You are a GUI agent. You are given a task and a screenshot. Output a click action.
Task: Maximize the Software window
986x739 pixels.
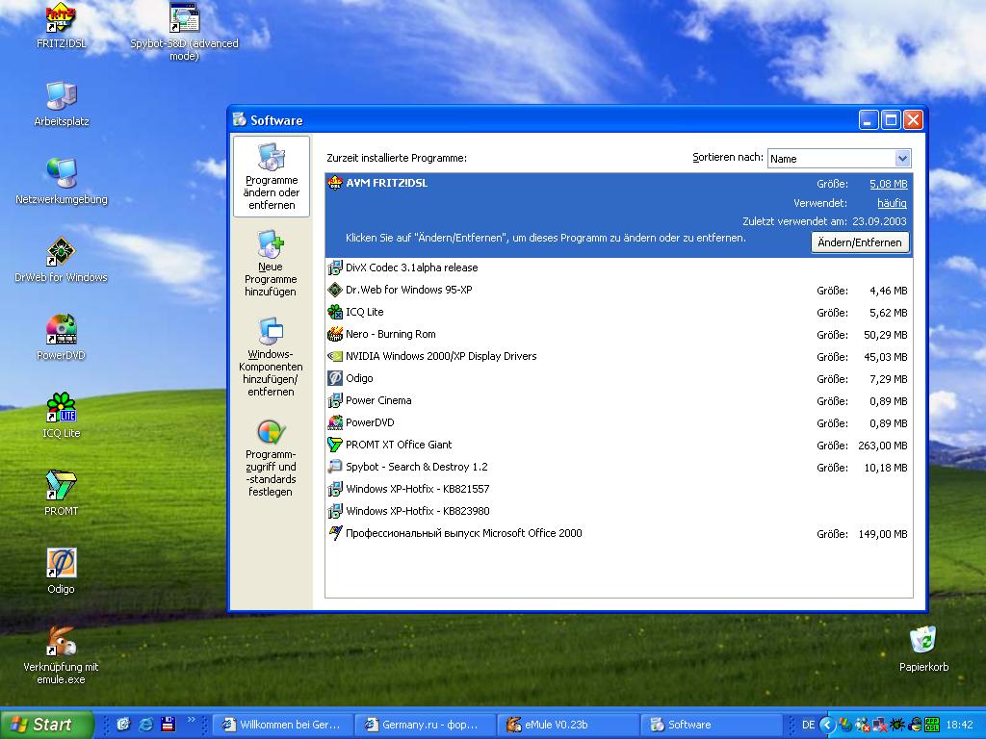click(891, 120)
